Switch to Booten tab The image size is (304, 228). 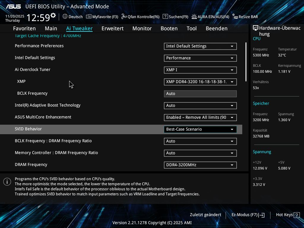[x=169, y=28]
